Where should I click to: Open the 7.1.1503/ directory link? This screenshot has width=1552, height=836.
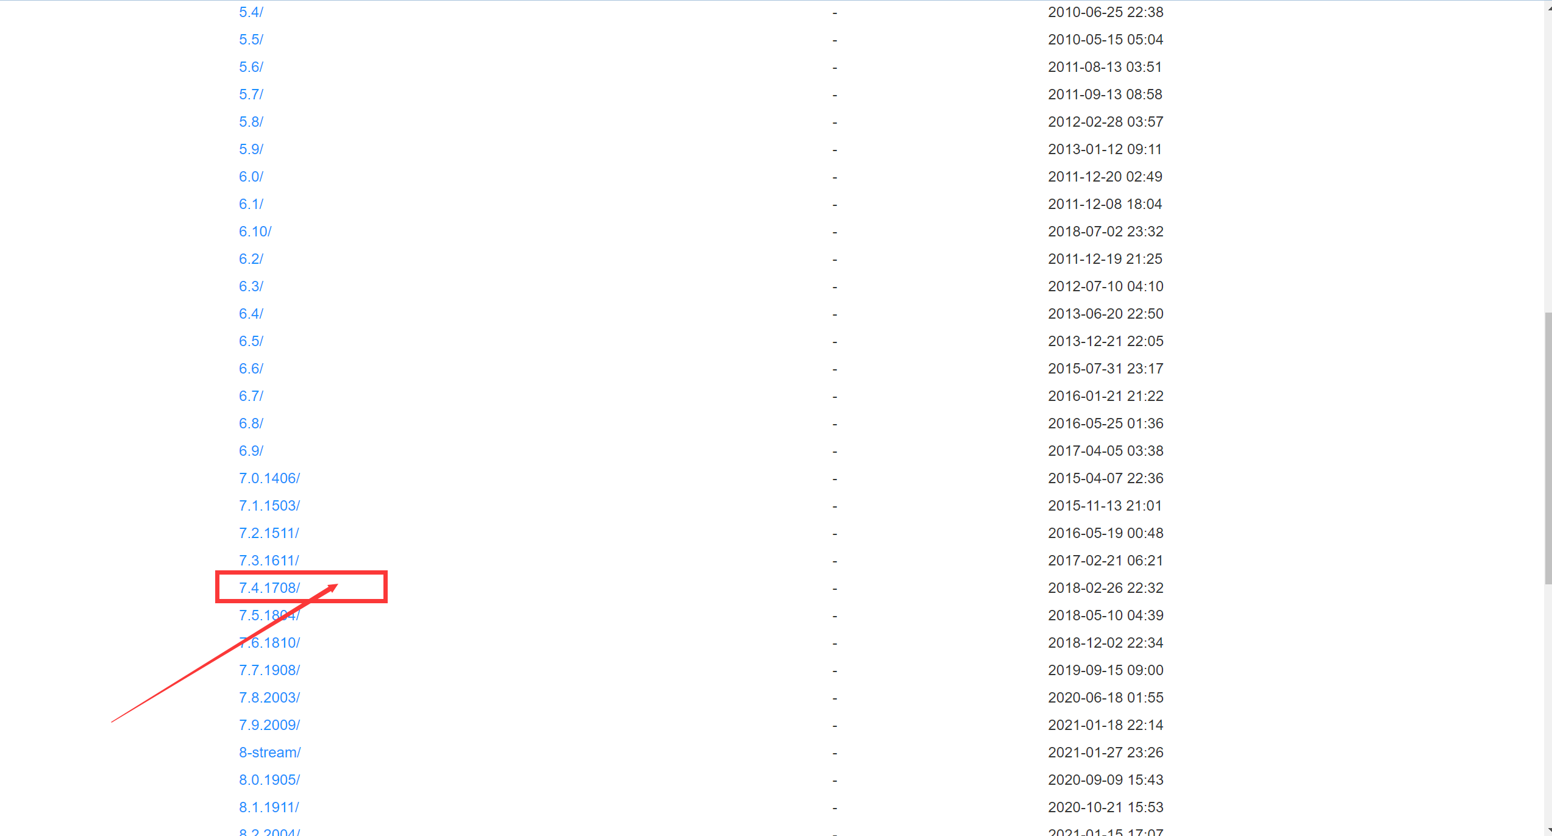point(269,506)
